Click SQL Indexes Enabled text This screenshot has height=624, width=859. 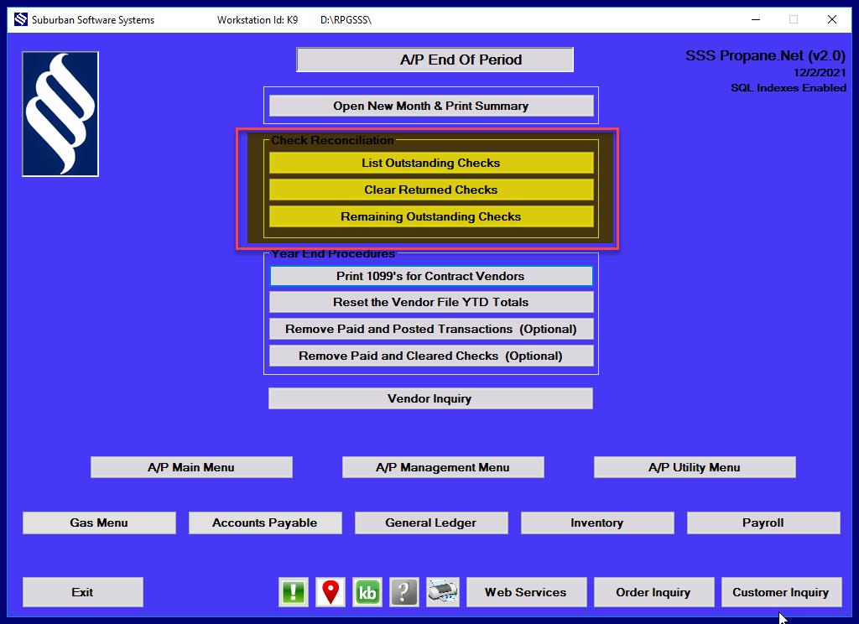(789, 88)
